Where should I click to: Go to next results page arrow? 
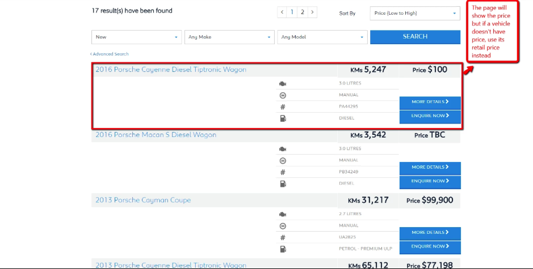point(312,12)
